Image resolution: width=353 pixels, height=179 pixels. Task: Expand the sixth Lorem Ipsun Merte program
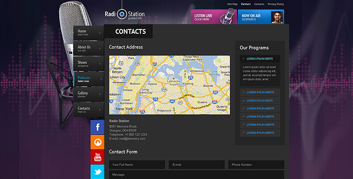260,125
